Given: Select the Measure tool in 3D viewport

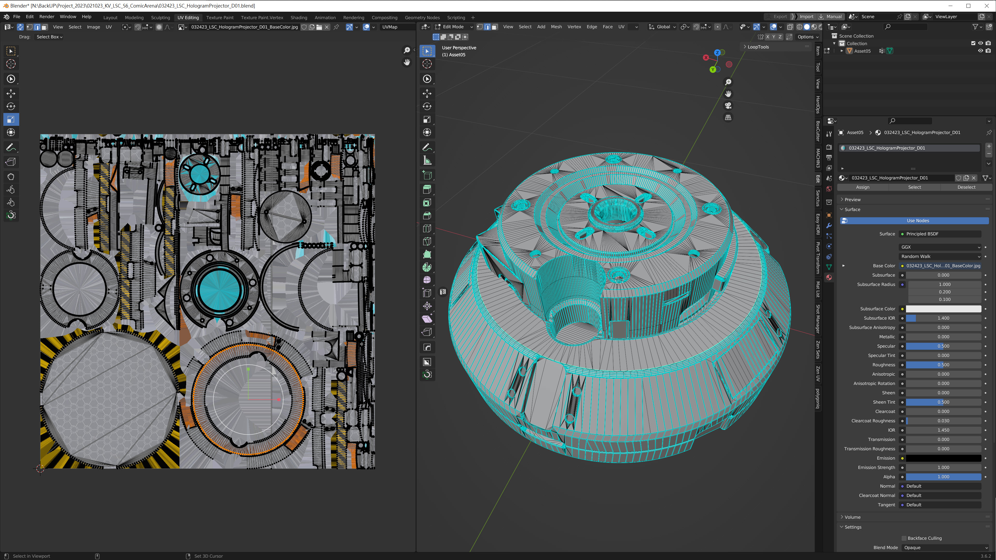Looking at the screenshot, I should [x=427, y=160].
